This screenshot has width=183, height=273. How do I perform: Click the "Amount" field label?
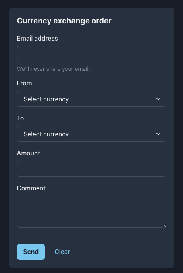tap(29, 153)
